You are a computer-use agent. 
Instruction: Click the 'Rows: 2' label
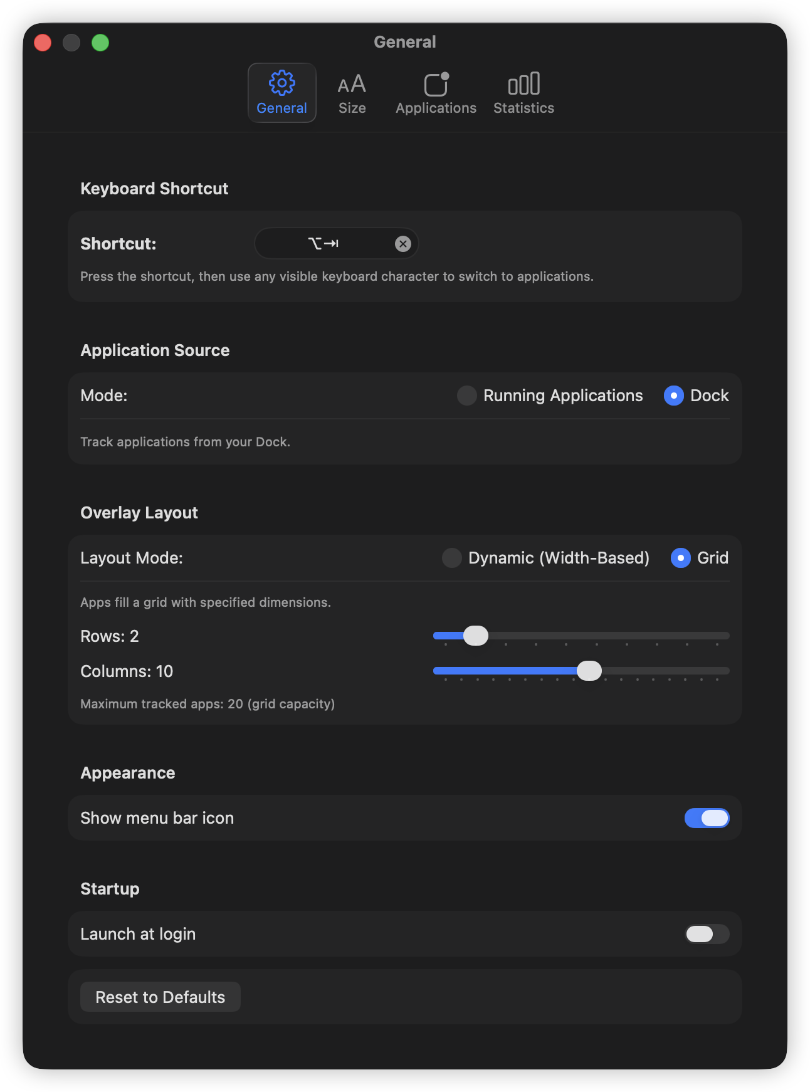point(110,636)
